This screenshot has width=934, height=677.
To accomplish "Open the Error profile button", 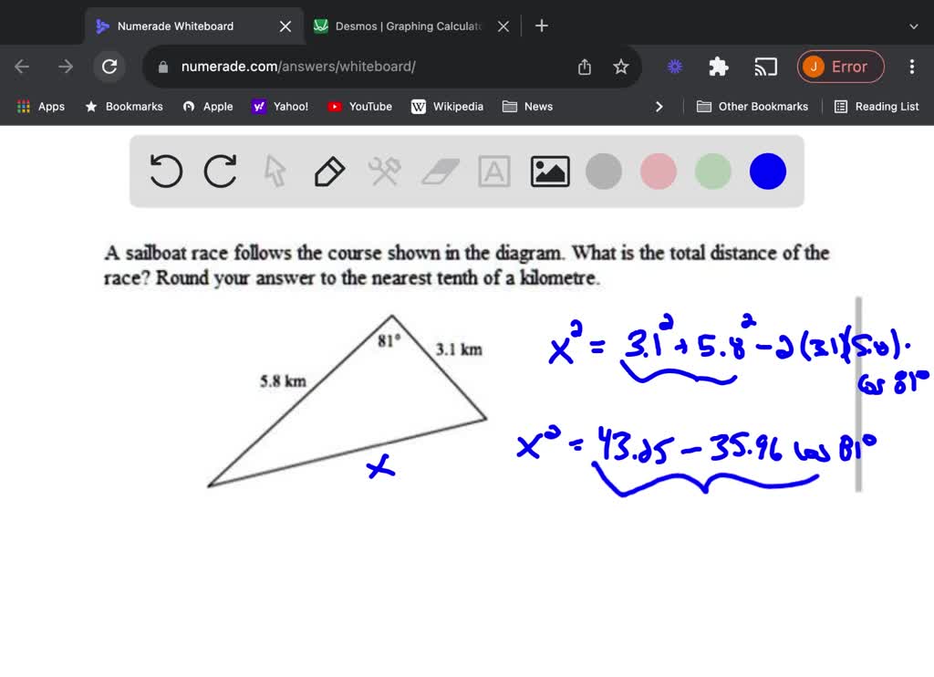I will click(x=840, y=66).
